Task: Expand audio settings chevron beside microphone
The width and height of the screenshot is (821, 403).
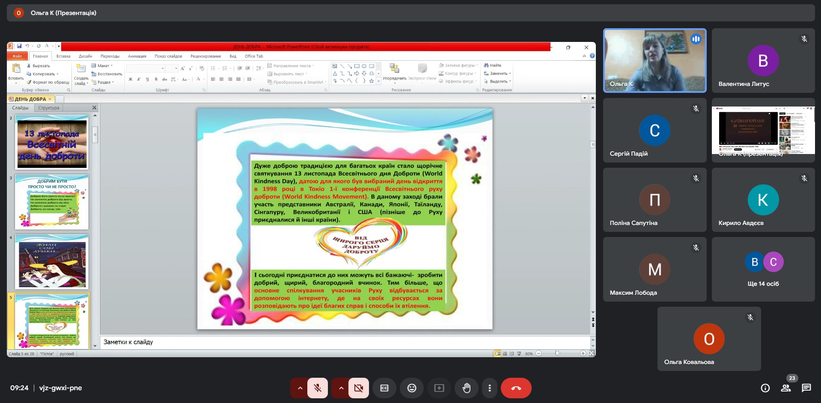Action: [x=300, y=388]
